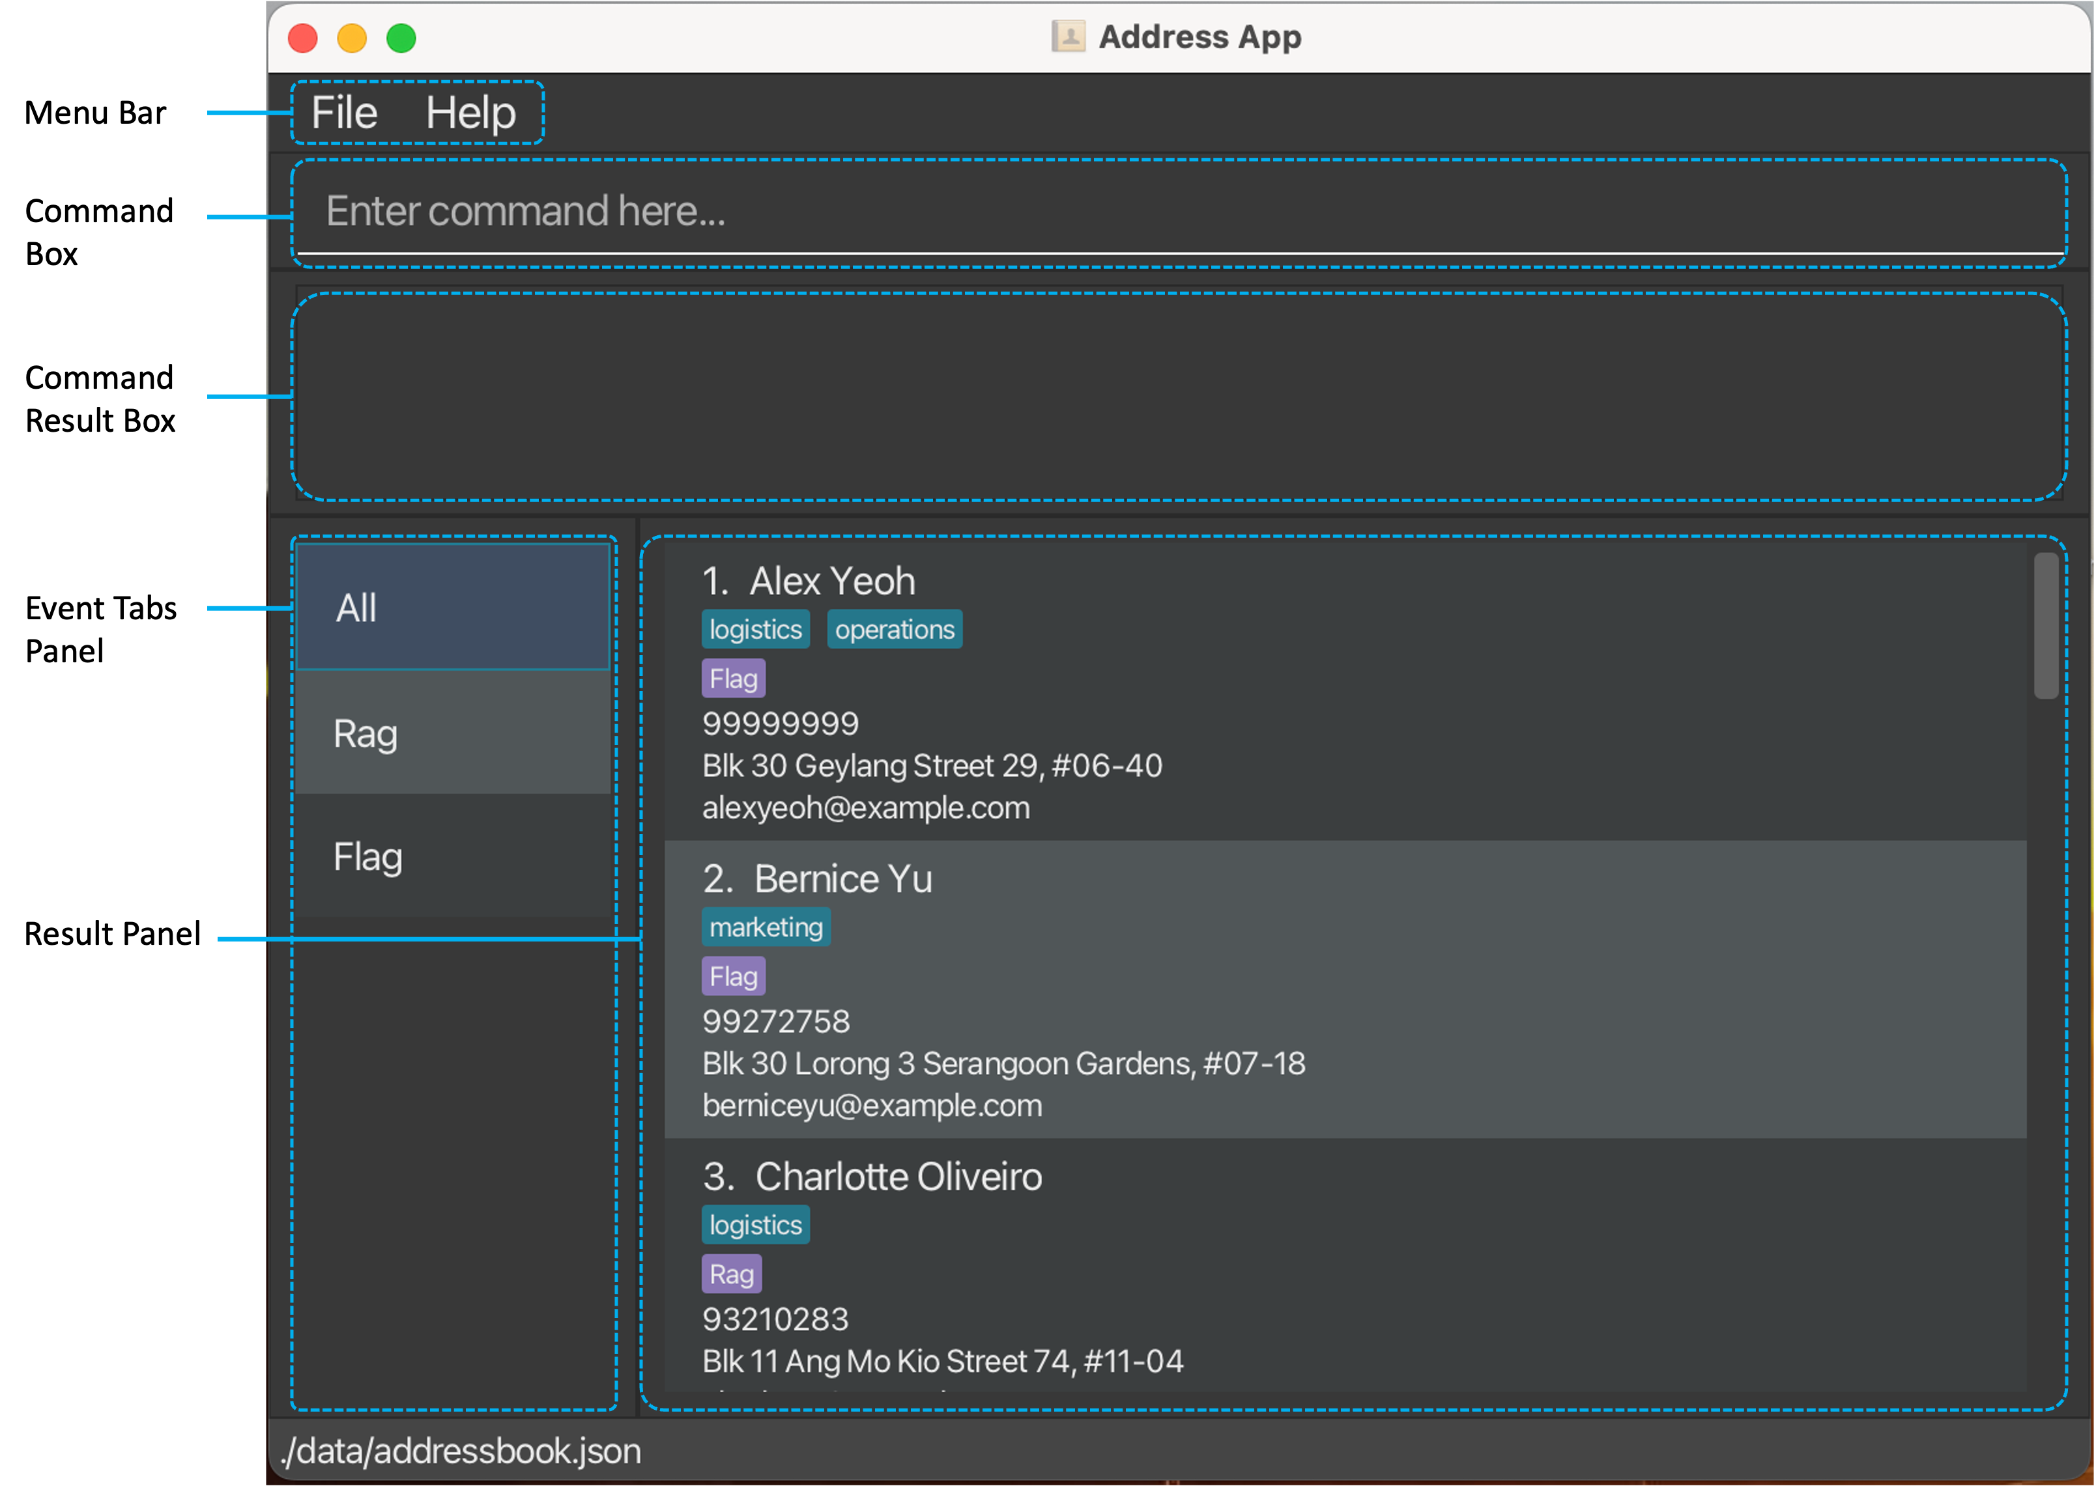Viewport: 2096px width, 1486px height.
Task: Click Charlotte Oliveiro's logistics tag
Action: [755, 1226]
